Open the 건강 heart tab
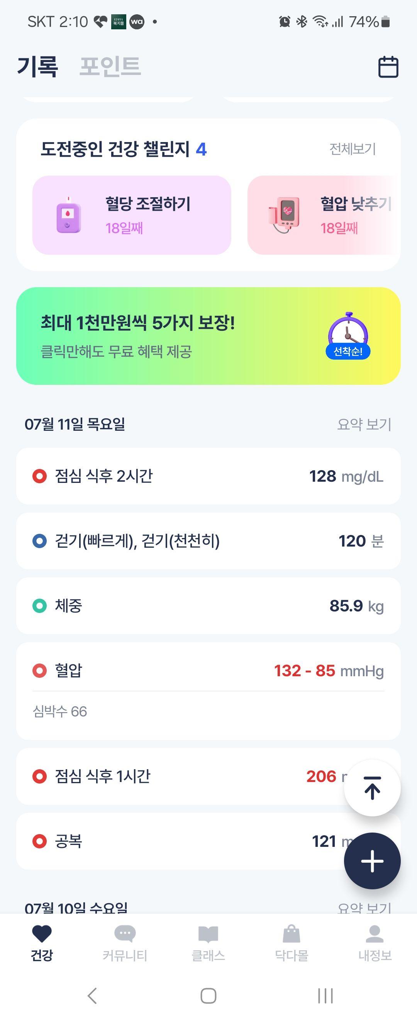The image size is (417, 1019). coord(42,943)
